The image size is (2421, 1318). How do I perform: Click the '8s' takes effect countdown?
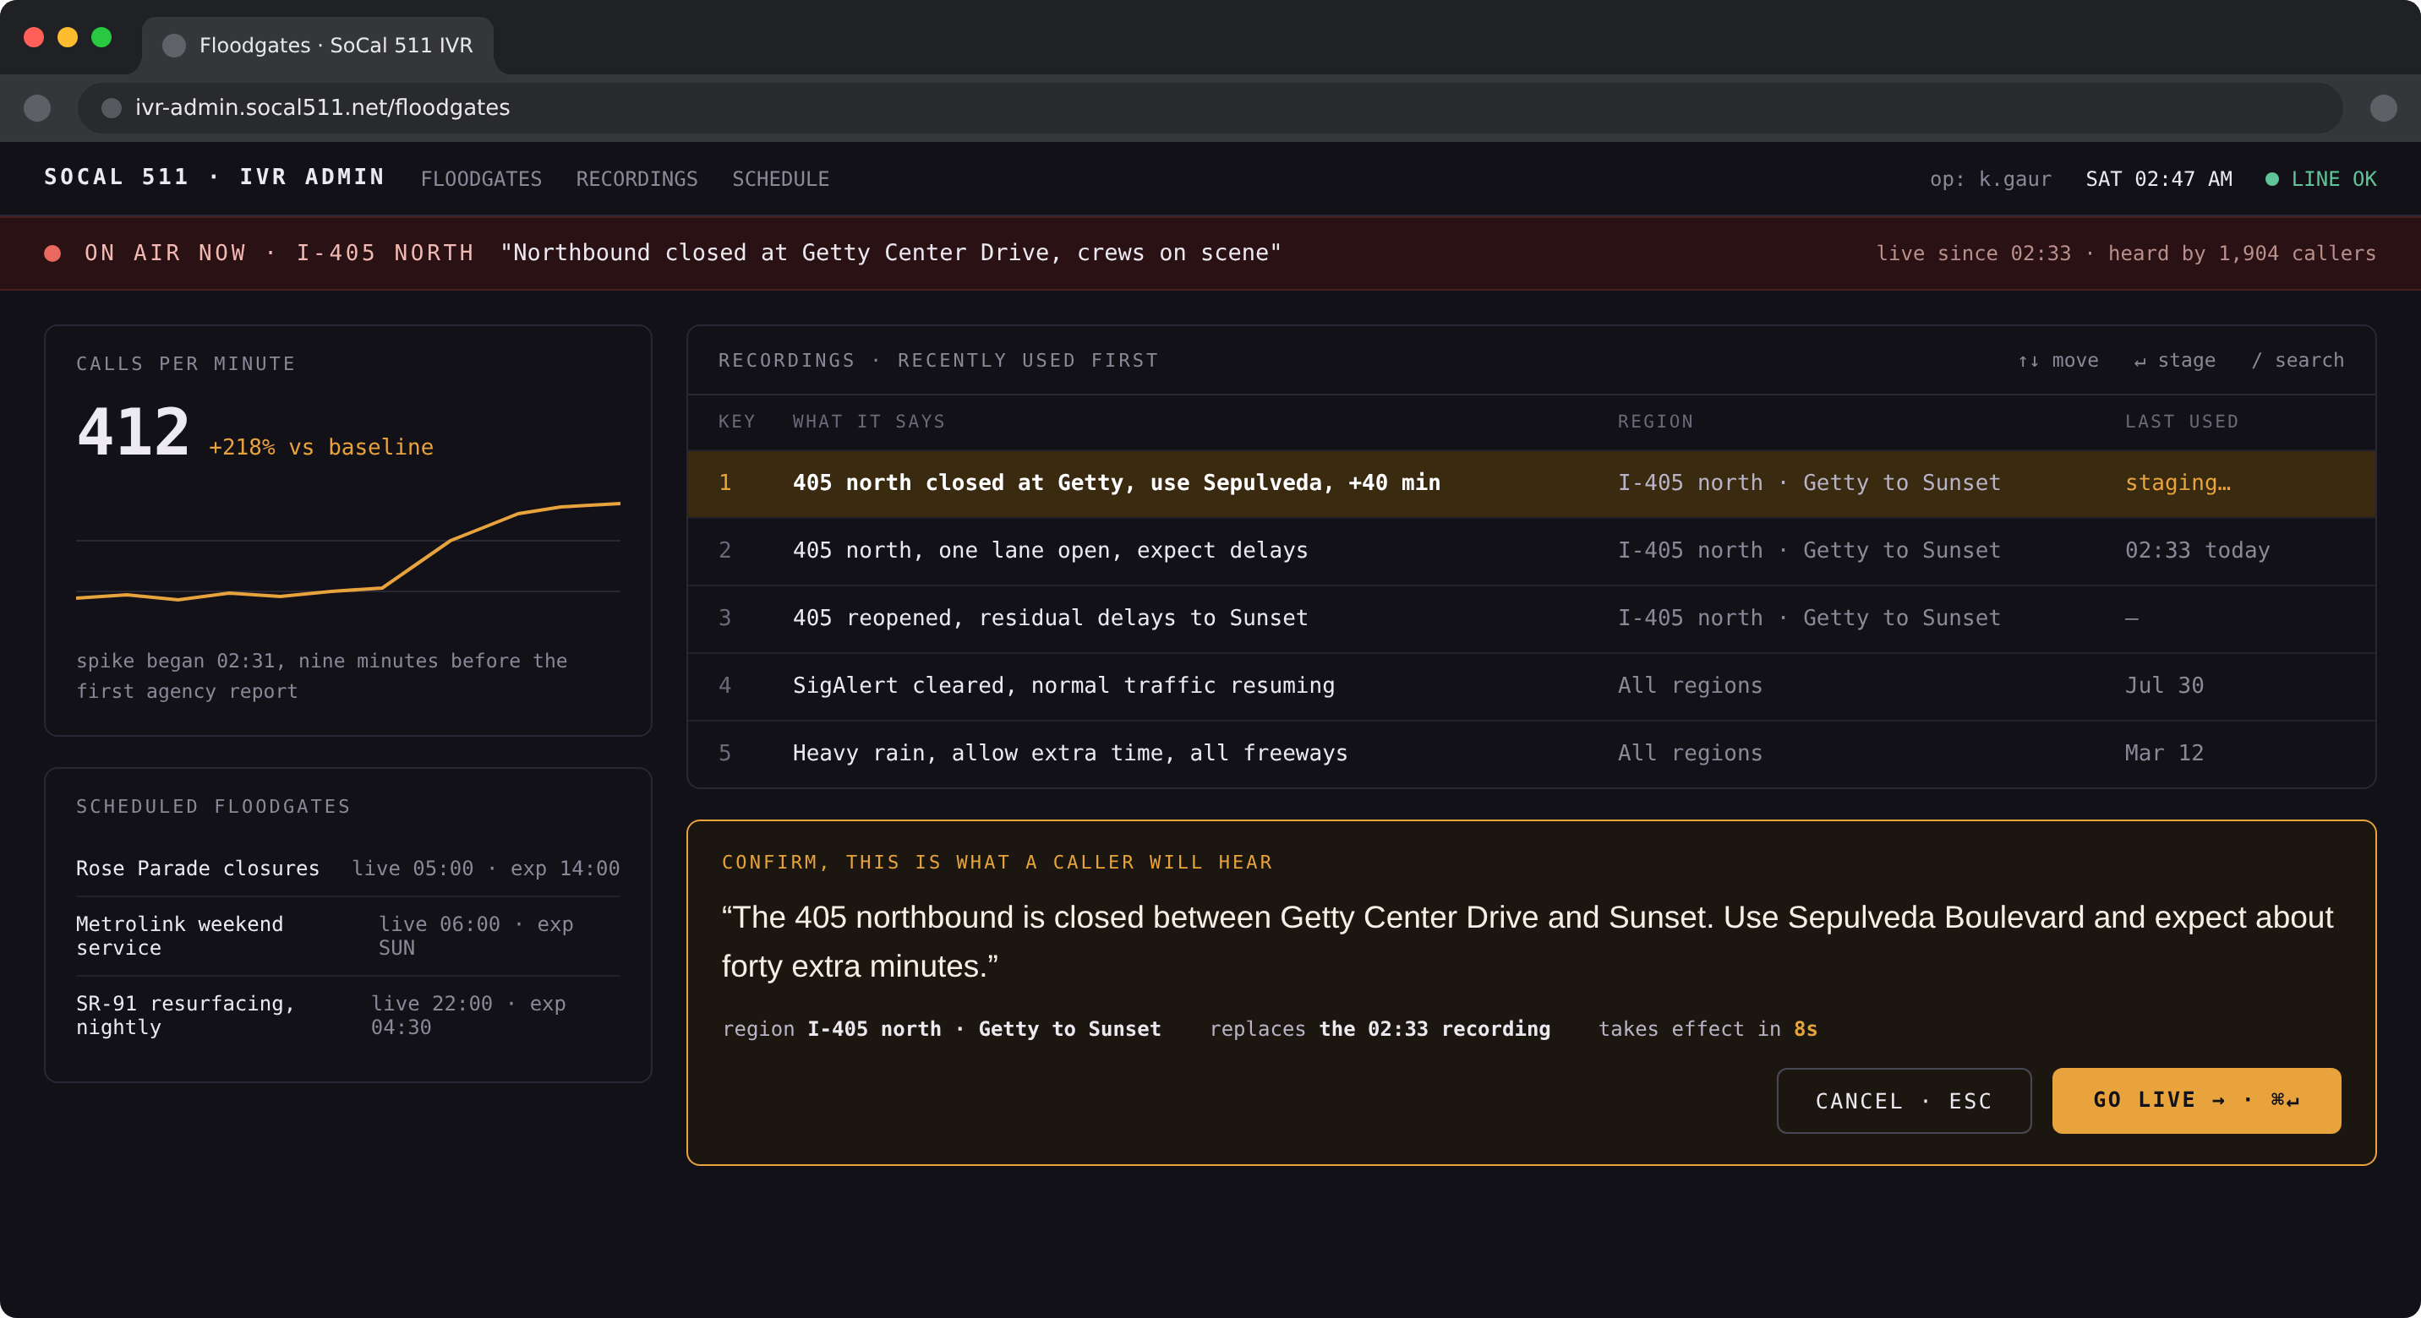(1805, 1029)
